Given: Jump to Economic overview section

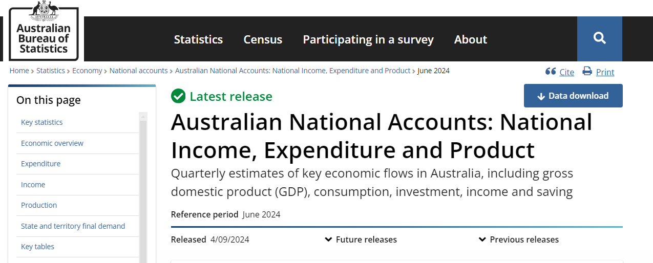Looking at the screenshot, I should click(x=52, y=143).
